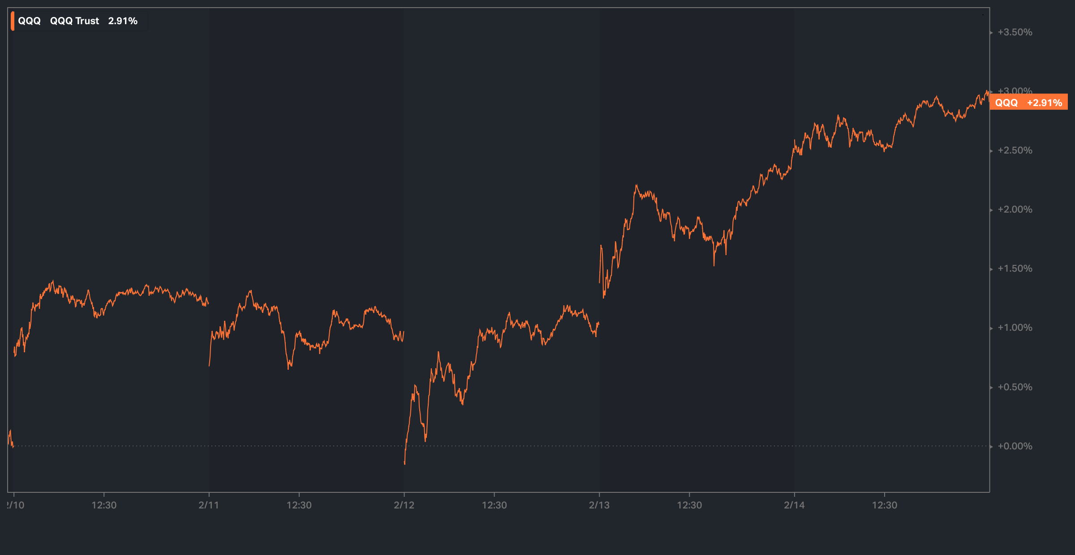Click the arrow marker beside +2.50% label
The height and width of the screenshot is (555, 1075).
[x=992, y=151]
